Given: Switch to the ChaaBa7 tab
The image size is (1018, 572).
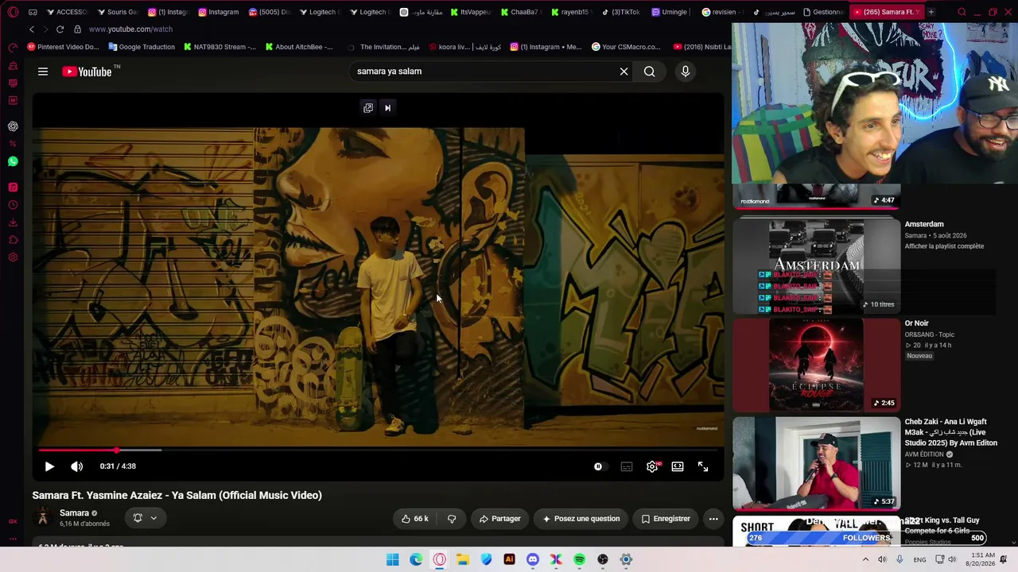Looking at the screenshot, I should (x=520, y=12).
